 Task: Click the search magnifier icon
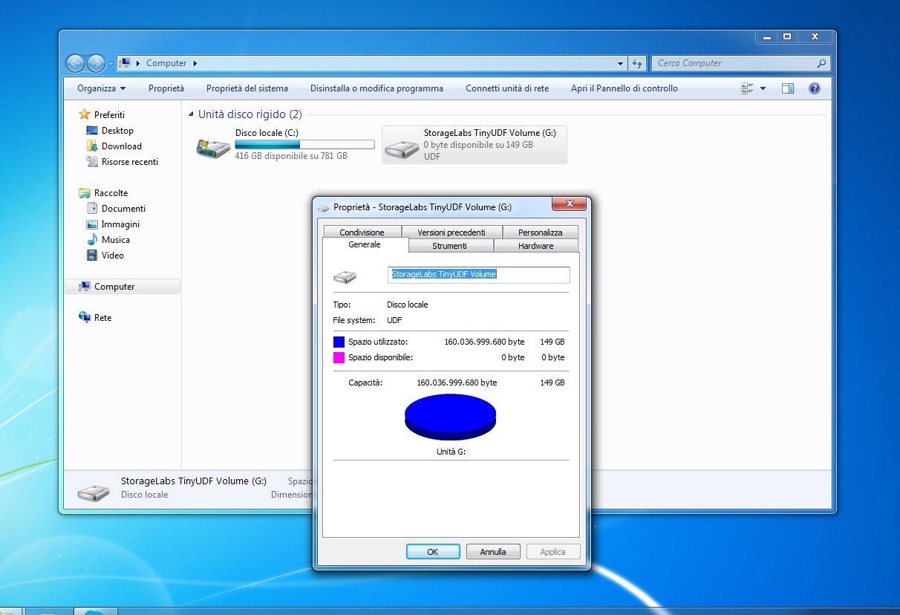click(x=821, y=63)
